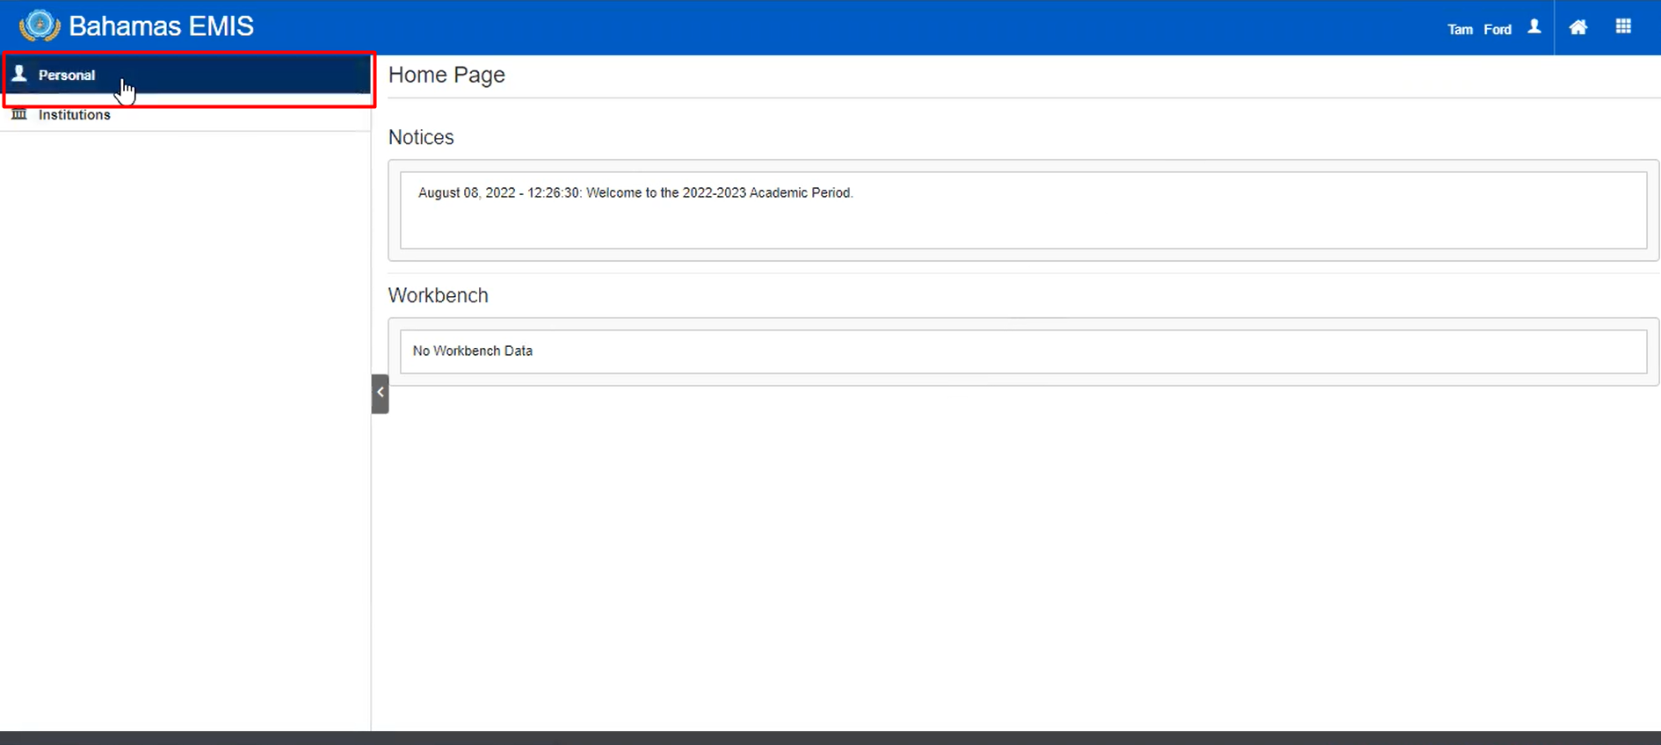
Task: Click the Notices heading
Action: 421,137
